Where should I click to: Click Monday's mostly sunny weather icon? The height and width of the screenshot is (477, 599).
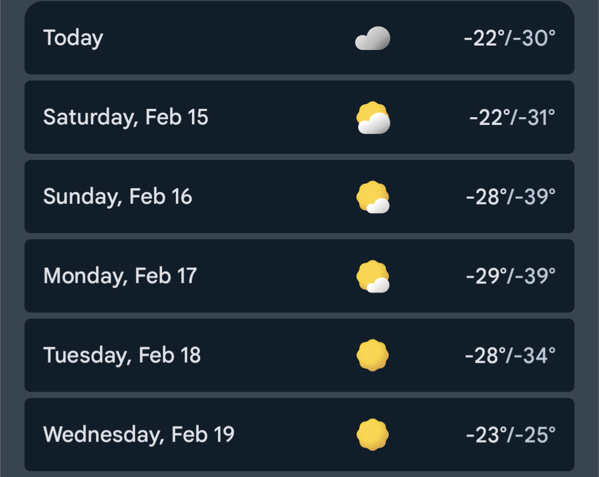[373, 277]
